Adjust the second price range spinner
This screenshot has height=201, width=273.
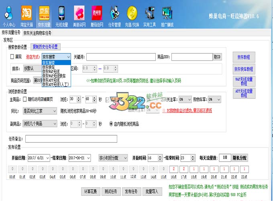pyautogui.click(x=116, y=68)
